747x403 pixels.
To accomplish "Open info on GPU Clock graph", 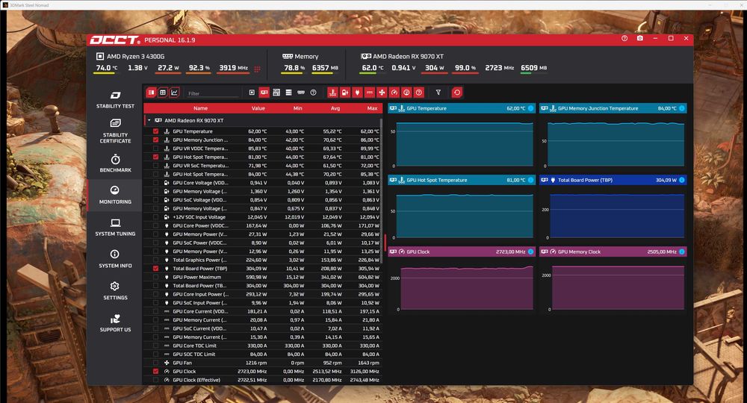I will (530, 252).
